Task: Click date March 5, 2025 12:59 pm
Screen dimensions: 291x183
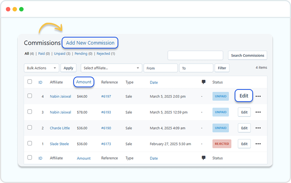Action: [168, 112]
